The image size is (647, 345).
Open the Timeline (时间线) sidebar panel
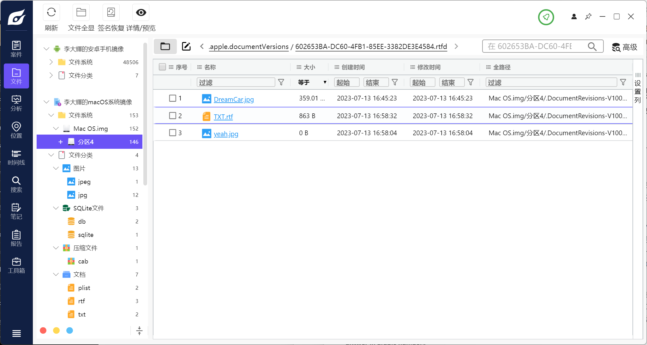tap(16, 157)
